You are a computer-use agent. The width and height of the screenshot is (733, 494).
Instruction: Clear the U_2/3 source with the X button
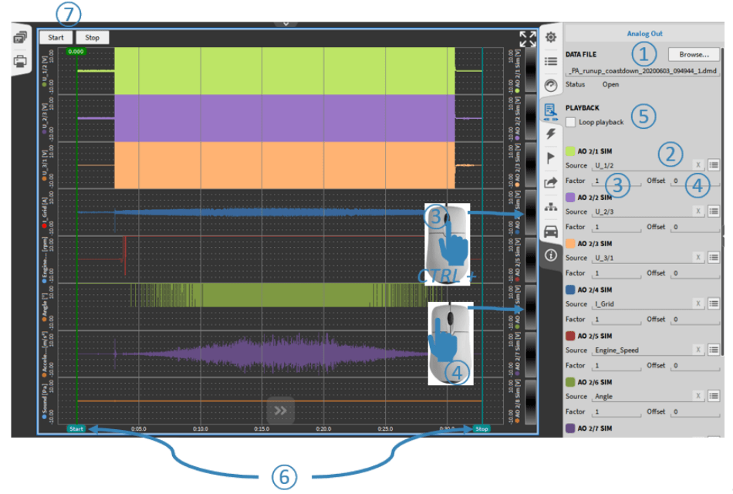pos(698,211)
